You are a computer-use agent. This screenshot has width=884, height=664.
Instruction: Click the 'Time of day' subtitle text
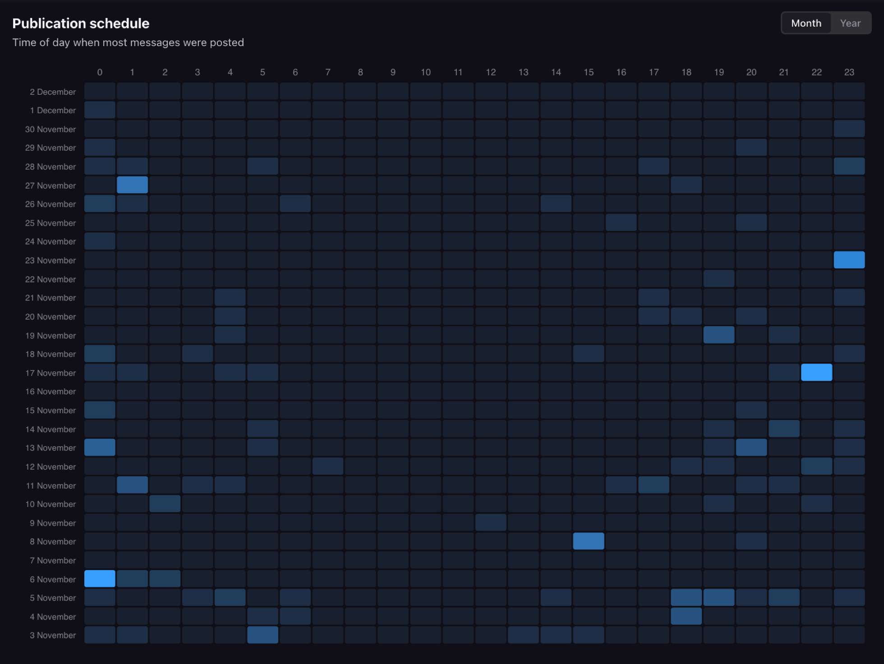click(128, 42)
